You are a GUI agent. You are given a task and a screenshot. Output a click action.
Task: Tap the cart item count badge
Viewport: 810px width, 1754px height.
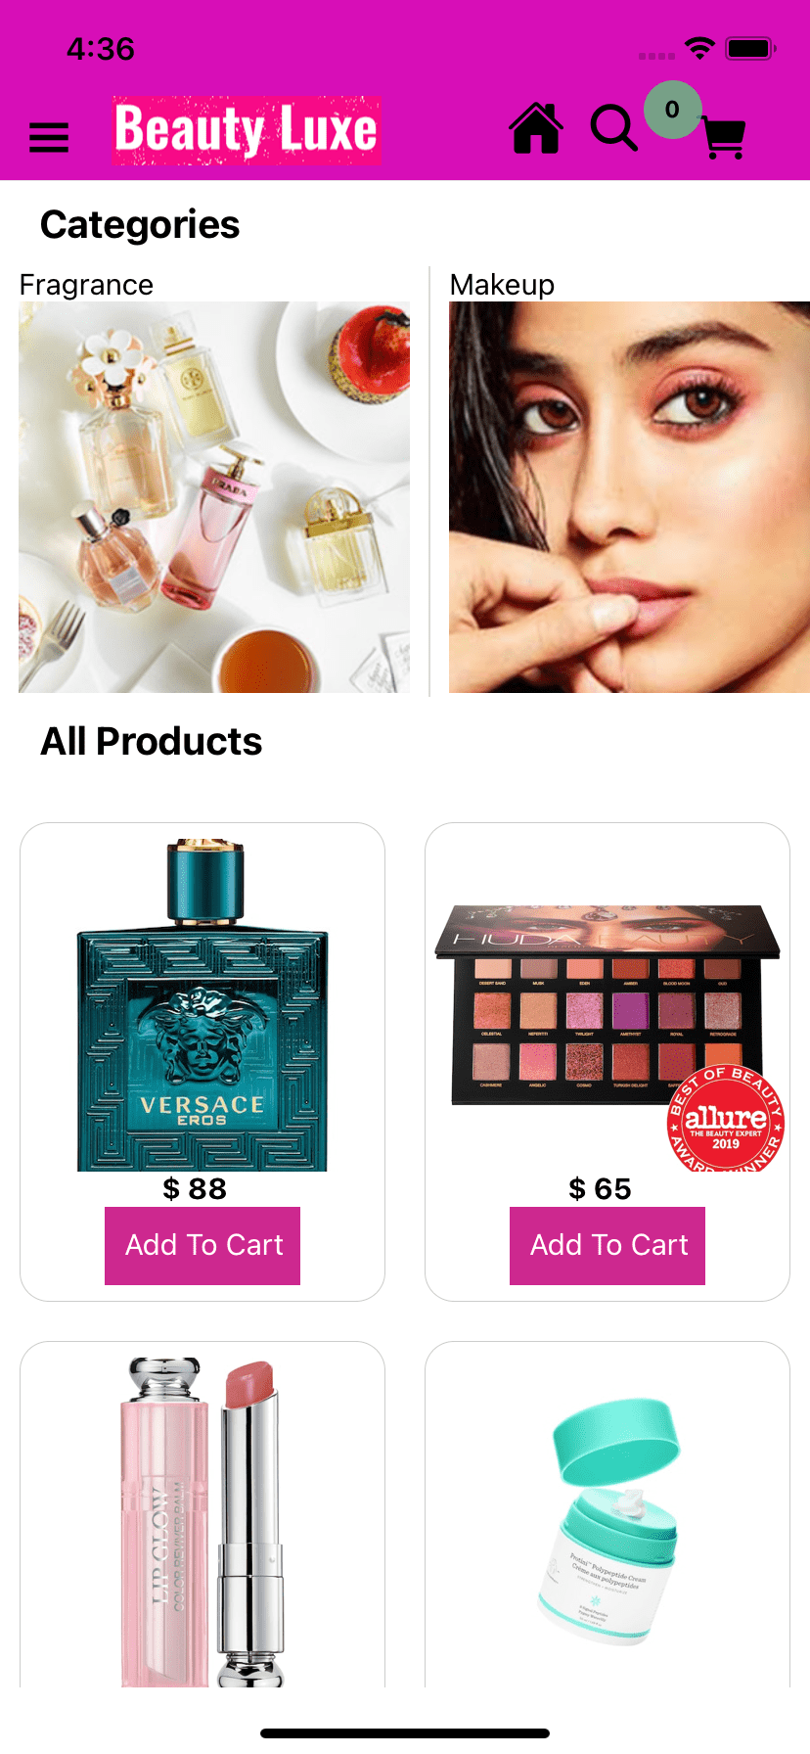[672, 110]
